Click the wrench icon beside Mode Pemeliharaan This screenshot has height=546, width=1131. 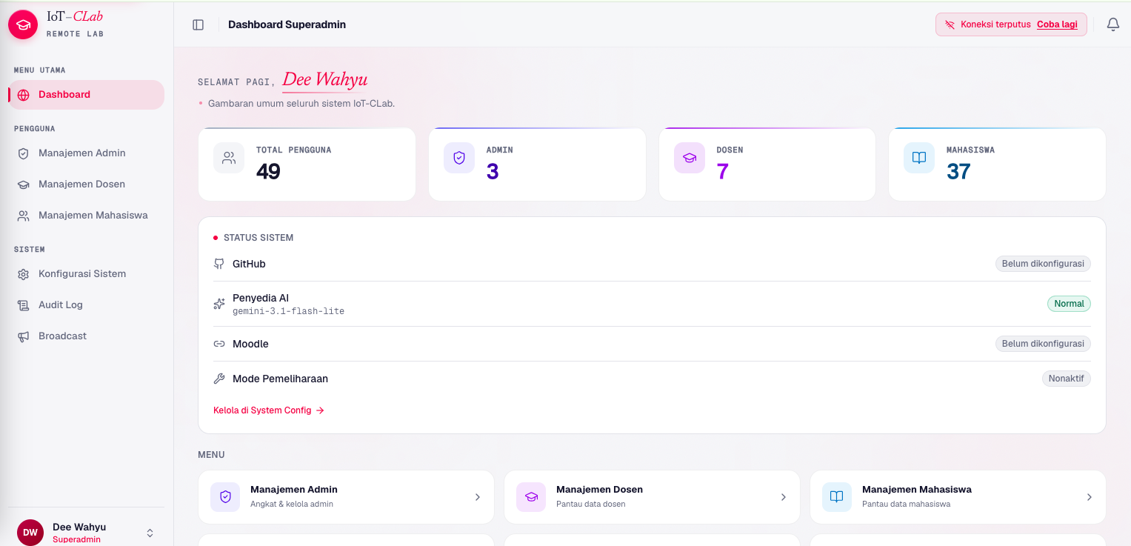click(219, 379)
